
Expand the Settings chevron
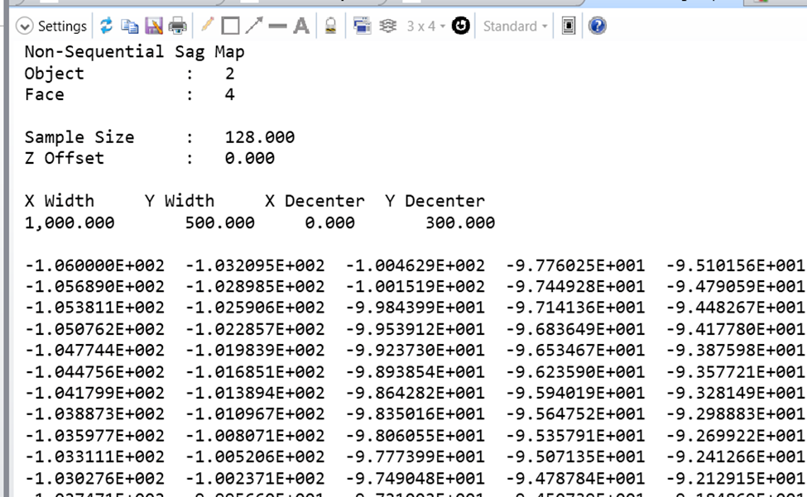[x=25, y=26]
